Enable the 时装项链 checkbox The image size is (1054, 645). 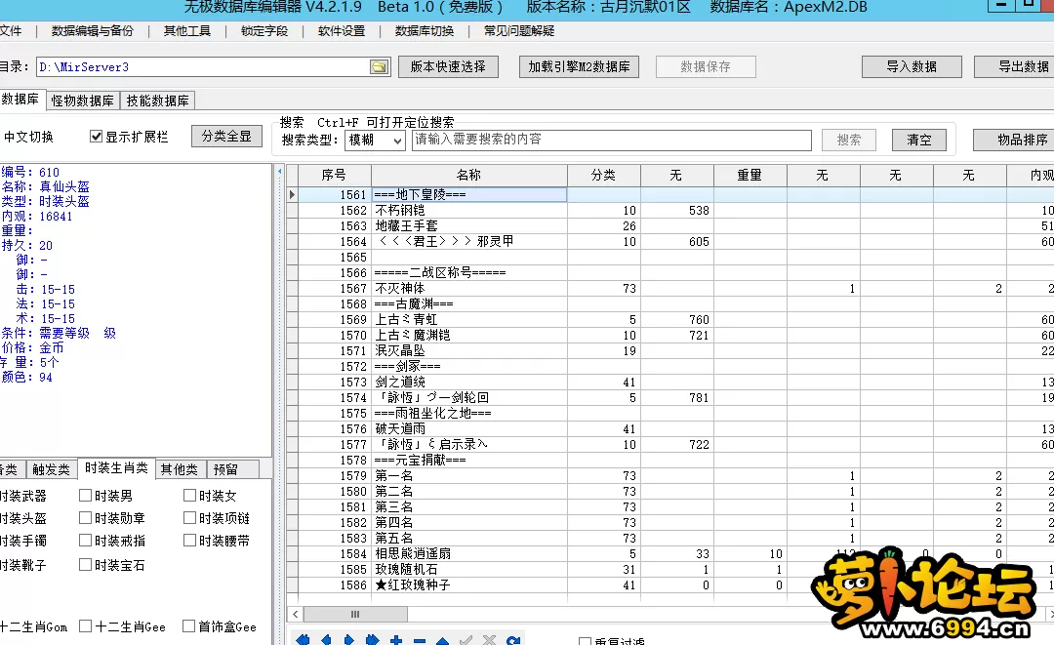pyautogui.click(x=189, y=518)
